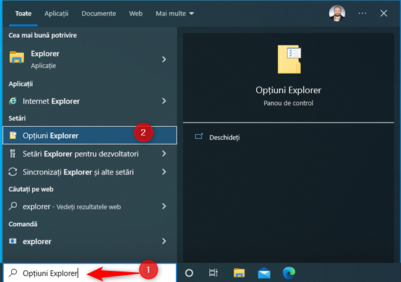
Task: Open the three-dot options menu
Action: (x=363, y=13)
